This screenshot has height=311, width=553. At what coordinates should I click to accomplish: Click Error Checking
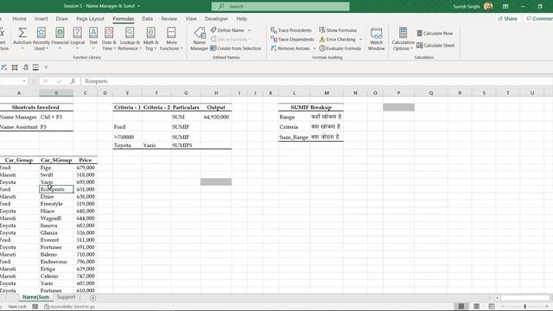[337, 40]
